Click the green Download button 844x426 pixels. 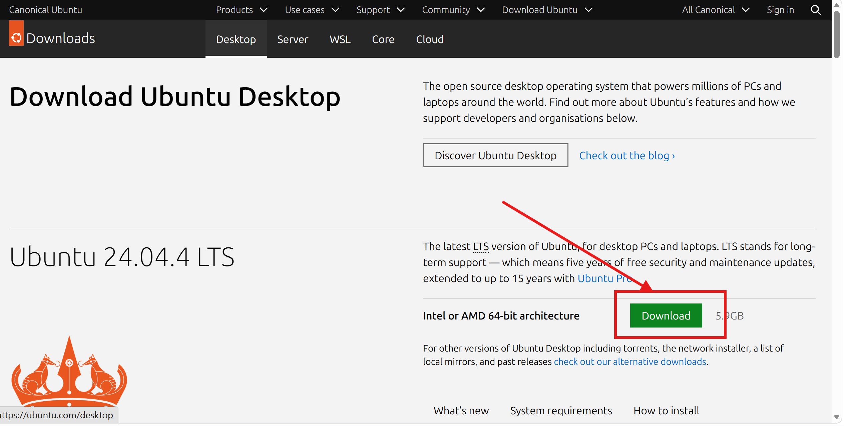point(666,315)
